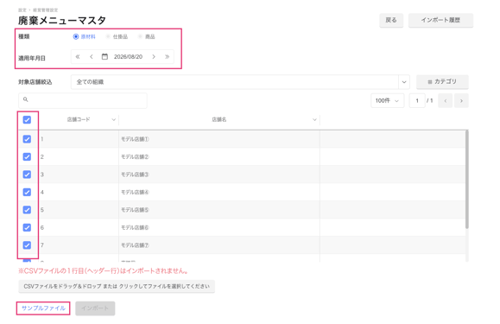Click the date value 2026/08/20
Image resolution: width=500 pixels, height=324 pixels.
tap(128, 57)
